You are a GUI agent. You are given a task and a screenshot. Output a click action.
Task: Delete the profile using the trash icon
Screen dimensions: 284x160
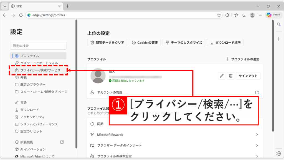230,76
